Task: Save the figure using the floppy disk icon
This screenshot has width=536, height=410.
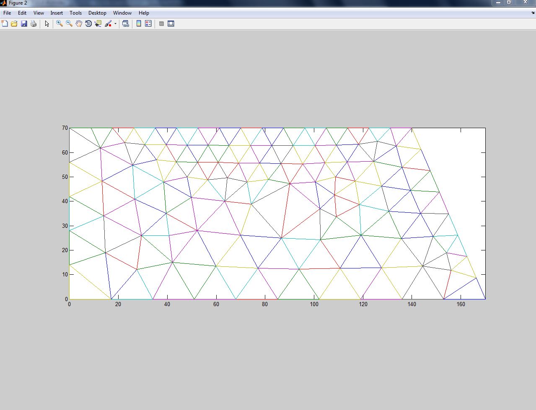Action: pos(24,24)
